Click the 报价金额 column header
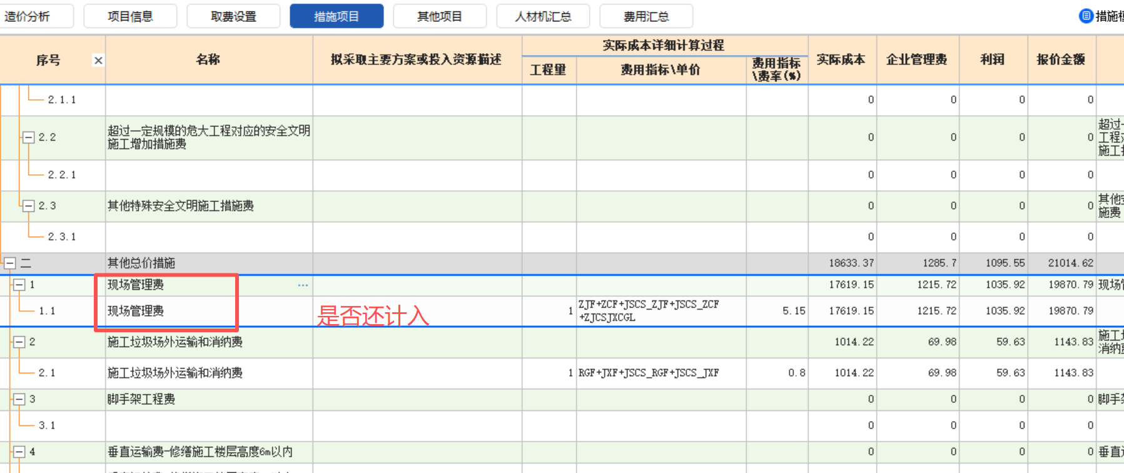Viewport: 1124px width, 473px height. click(1061, 59)
